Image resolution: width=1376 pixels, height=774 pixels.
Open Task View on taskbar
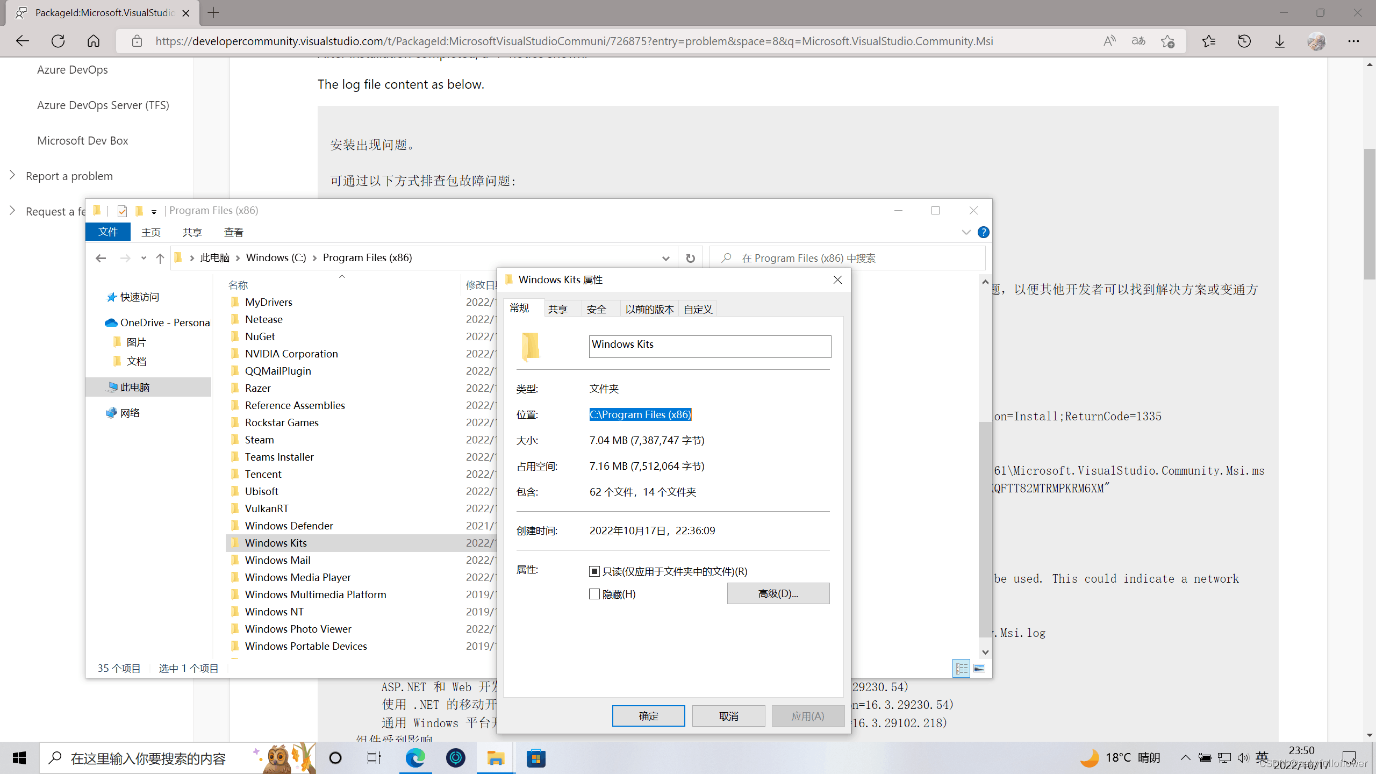click(374, 758)
